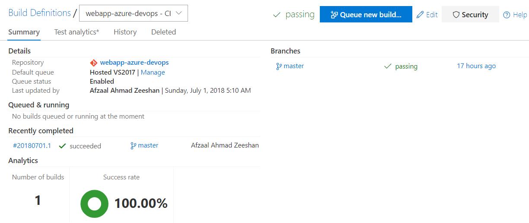Open the 17 hours ago build link
Screen dimensions: 529x223
coord(476,66)
